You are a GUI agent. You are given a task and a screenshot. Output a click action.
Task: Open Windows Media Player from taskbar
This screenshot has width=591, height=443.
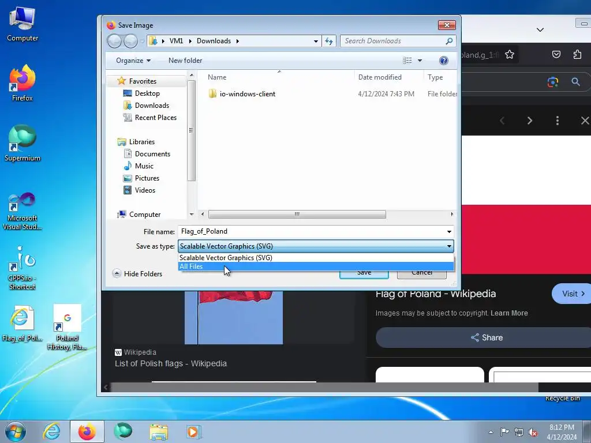194,431
